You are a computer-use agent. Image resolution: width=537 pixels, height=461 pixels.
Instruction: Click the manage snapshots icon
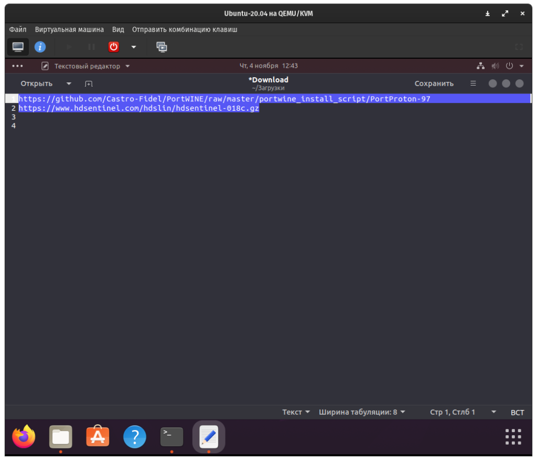[x=162, y=47]
